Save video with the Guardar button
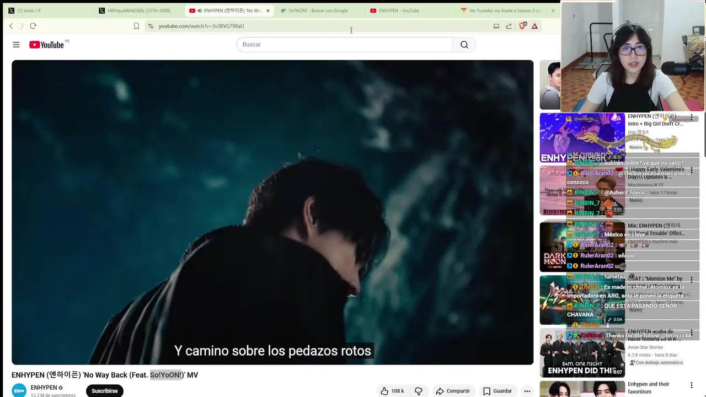706x397 pixels. point(498,391)
